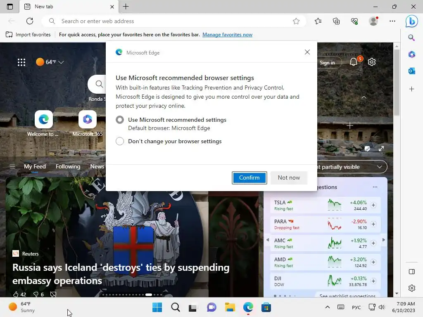Open Browser essentials heart icon

pyautogui.click(x=354, y=21)
